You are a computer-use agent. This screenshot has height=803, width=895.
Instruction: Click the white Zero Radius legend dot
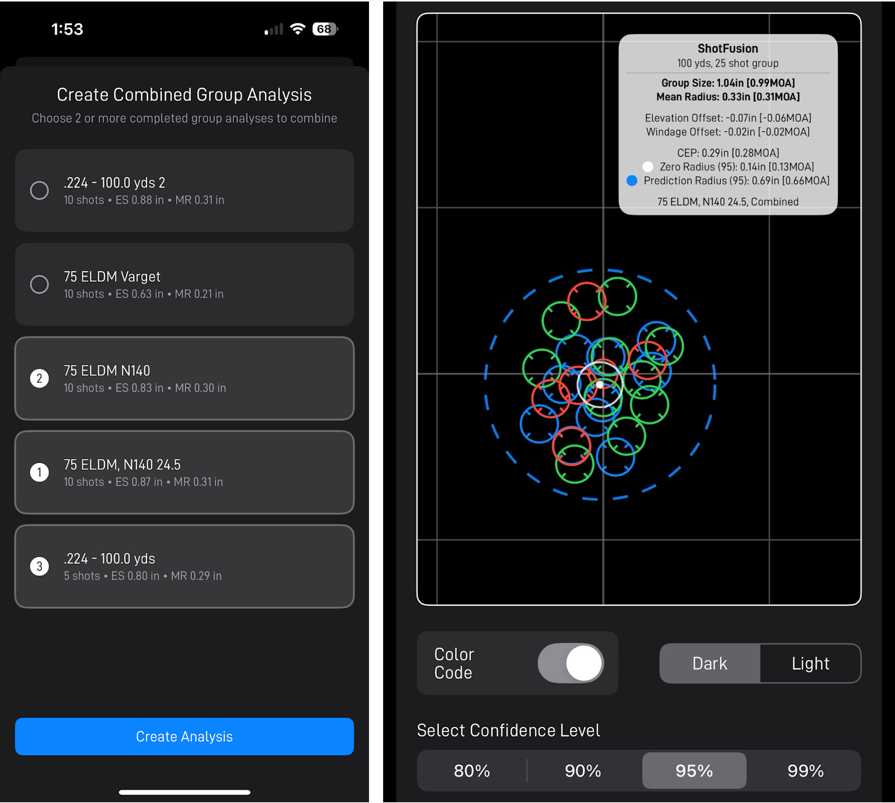(648, 167)
